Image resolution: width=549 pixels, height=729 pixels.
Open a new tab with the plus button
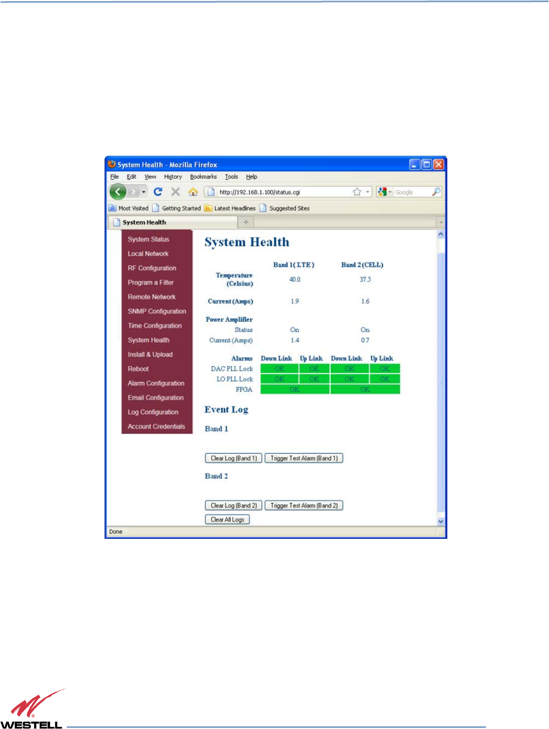tap(246, 222)
